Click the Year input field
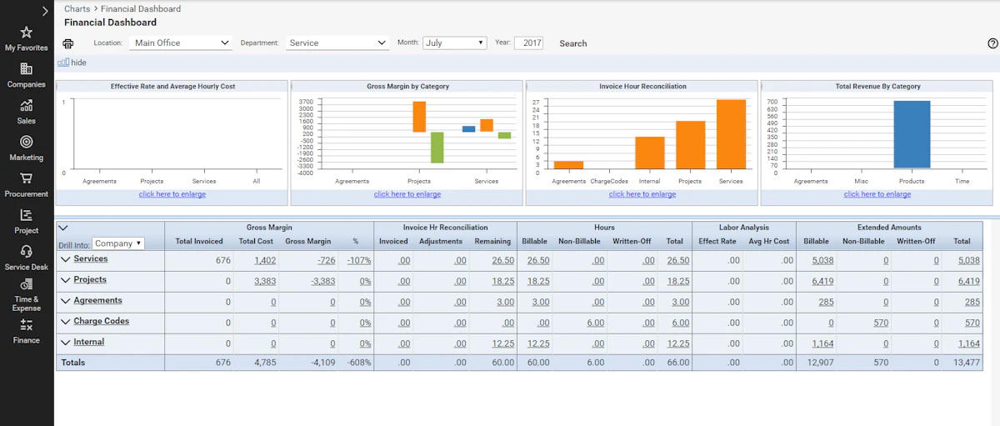Screen dimensions: 1000x426 click(528, 43)
